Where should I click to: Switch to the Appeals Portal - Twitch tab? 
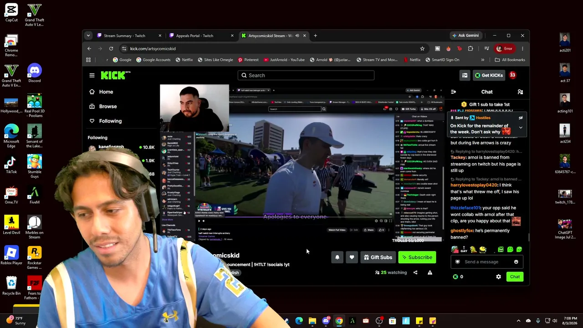(x=194, y=36)
